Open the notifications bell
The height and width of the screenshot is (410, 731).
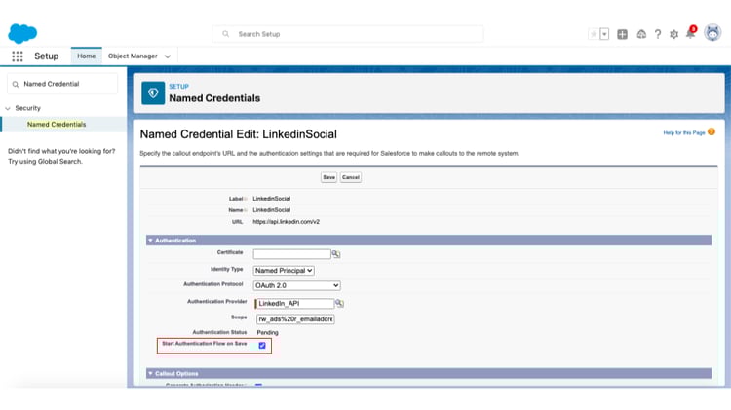pos(691,33)
